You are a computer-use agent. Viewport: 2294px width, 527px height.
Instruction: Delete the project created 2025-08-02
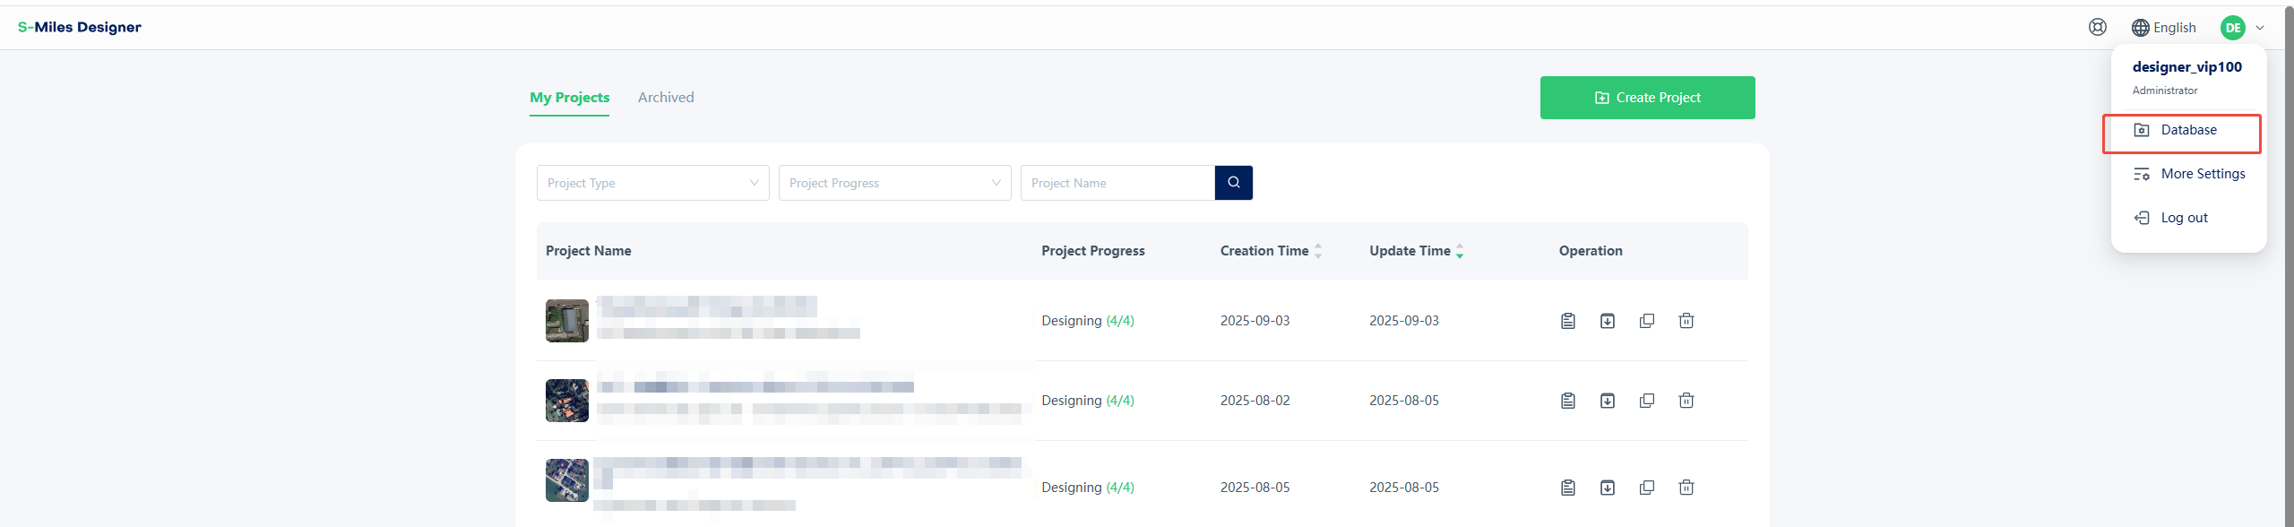pos(1686,401)
